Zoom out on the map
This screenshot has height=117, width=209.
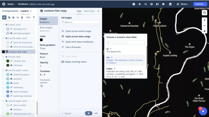coord(204,26)
